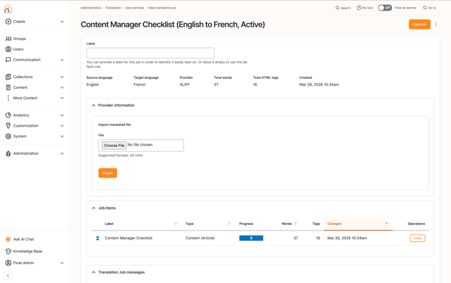Click the No tour help icon
Image resolution: width=451 pixels, height=283 pixels.
click(359, 8)
